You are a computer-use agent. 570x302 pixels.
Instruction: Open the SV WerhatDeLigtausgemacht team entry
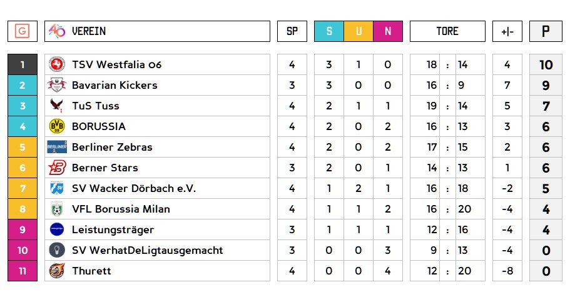[147, 250]
